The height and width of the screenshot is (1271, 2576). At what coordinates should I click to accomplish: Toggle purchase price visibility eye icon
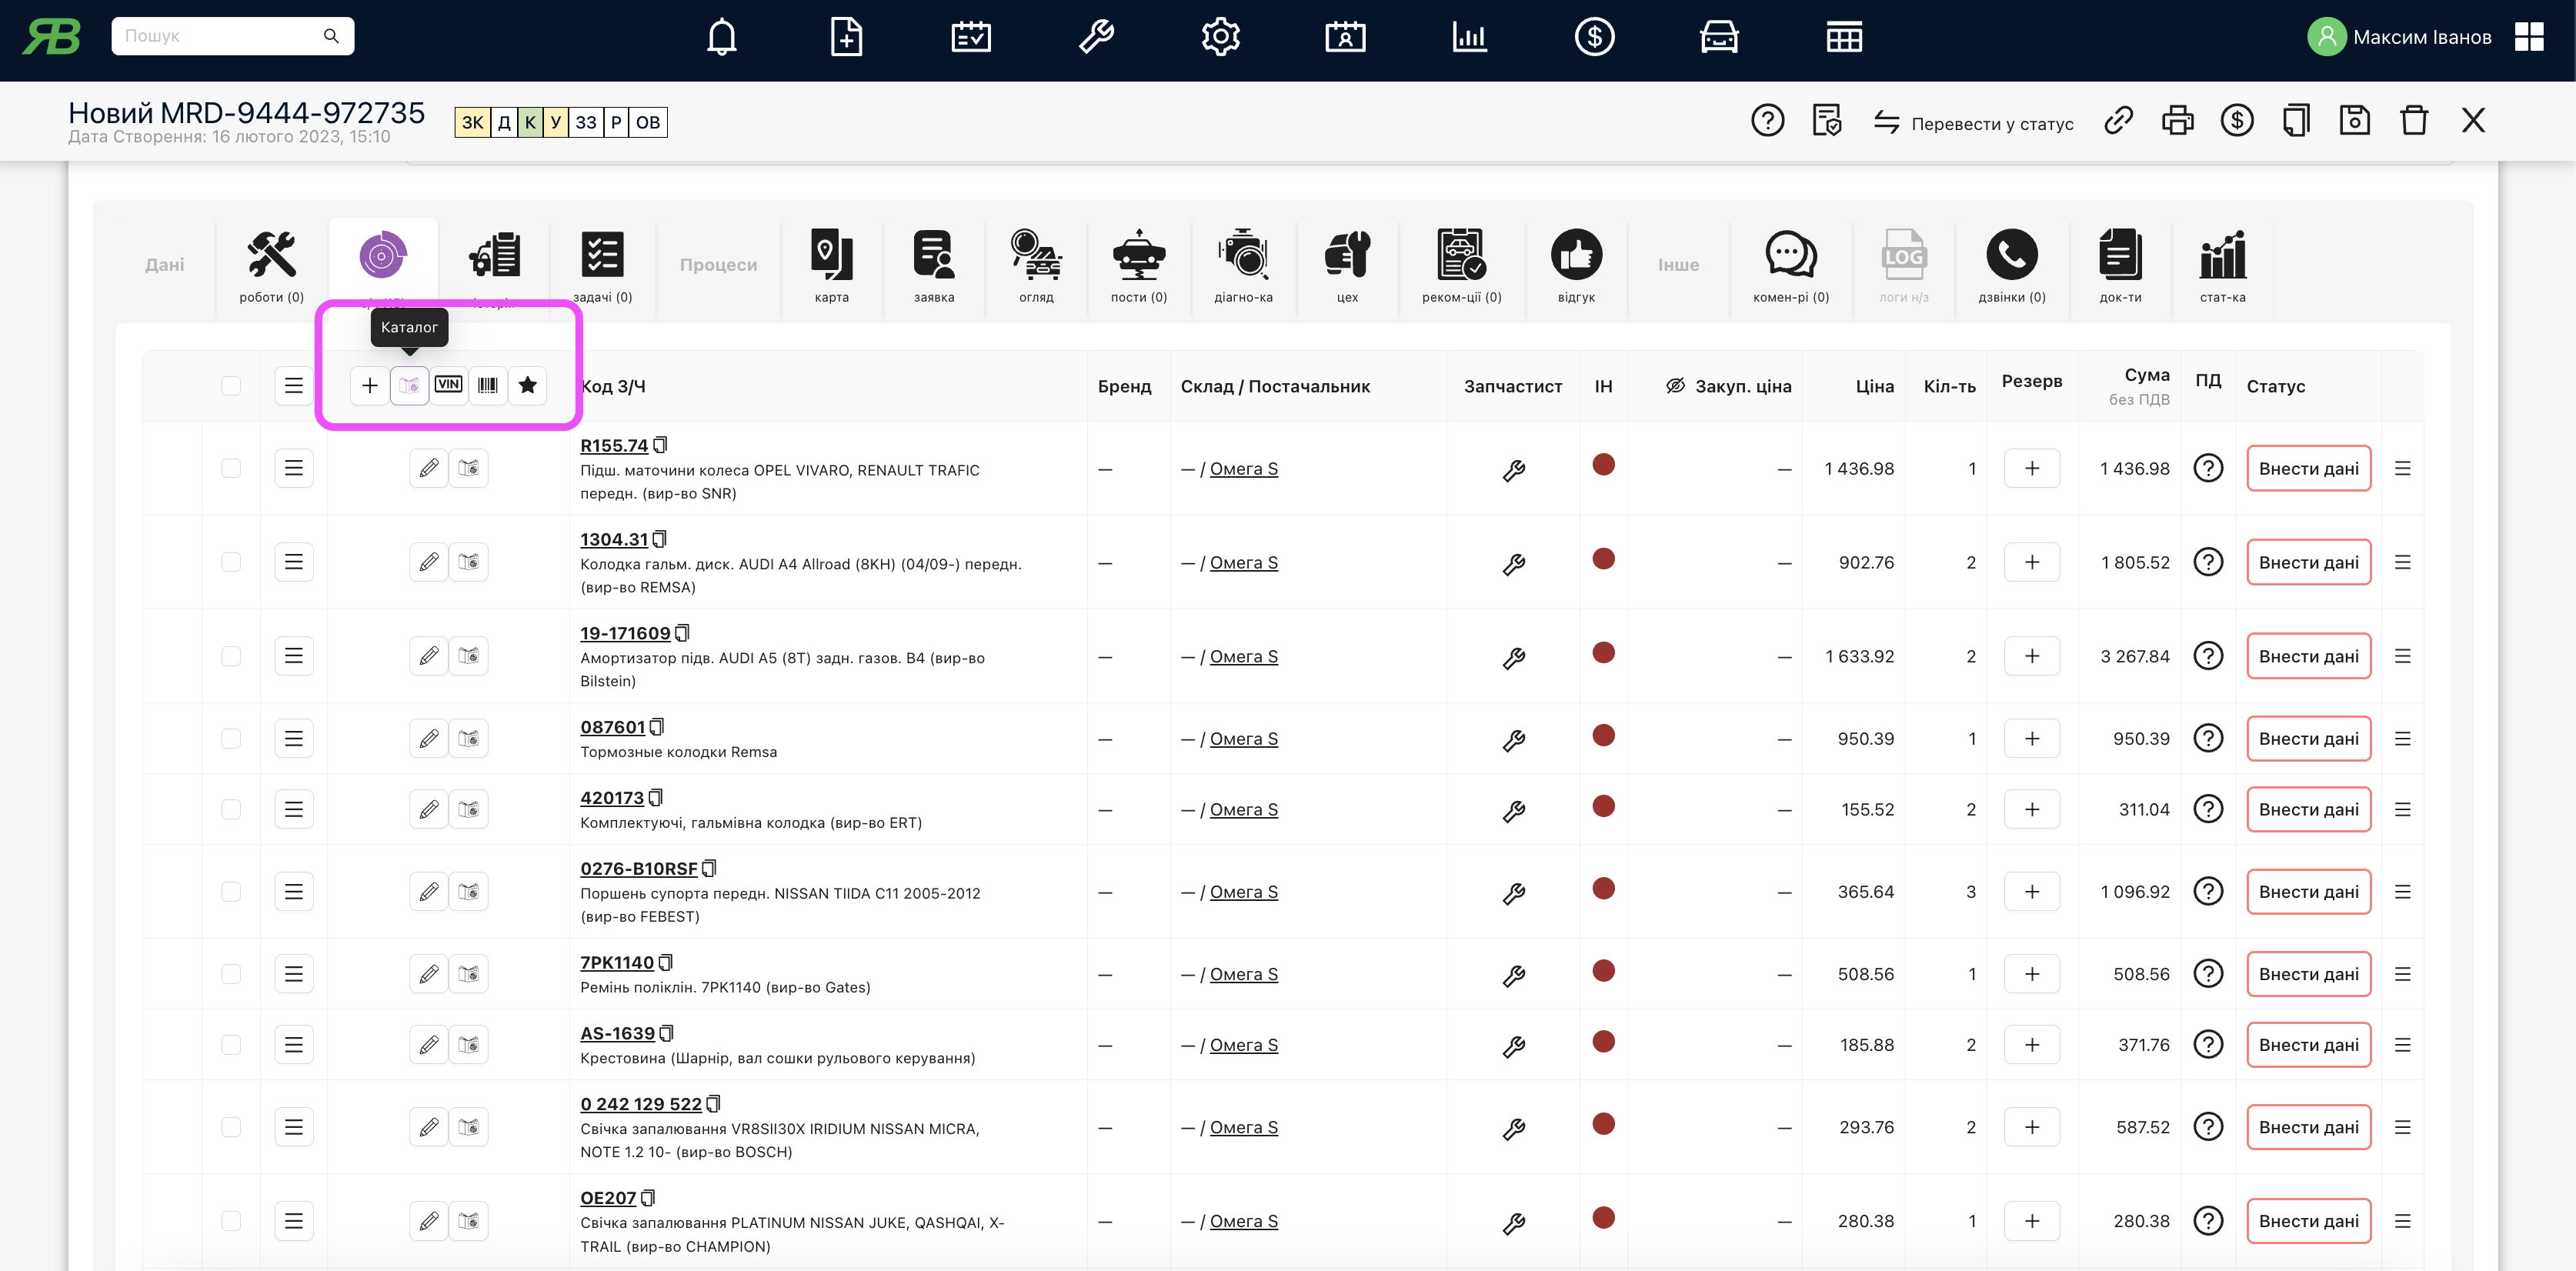[x=1675, y=386]
